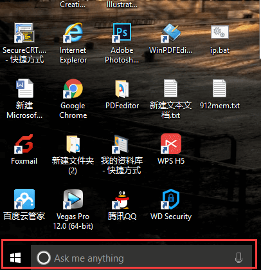
Task: Select the 新建文件夹 (2) folder
Action: [73, 144]
